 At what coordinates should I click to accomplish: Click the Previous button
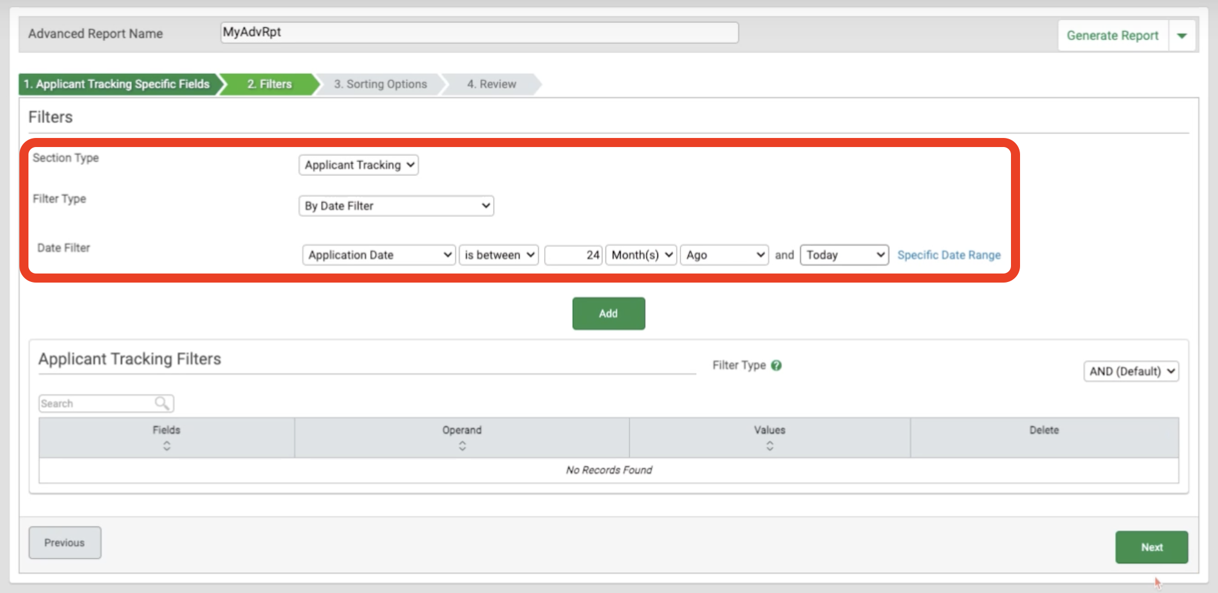[x=65, y=543]
